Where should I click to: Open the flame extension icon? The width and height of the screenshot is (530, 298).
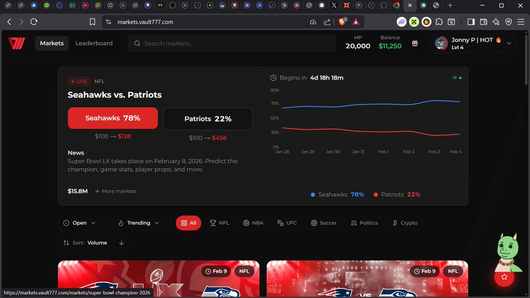[426, 22]
